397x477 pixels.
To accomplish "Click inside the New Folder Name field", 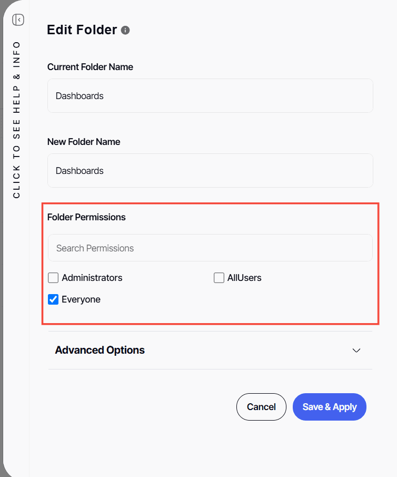I will [x=210, y=170].
